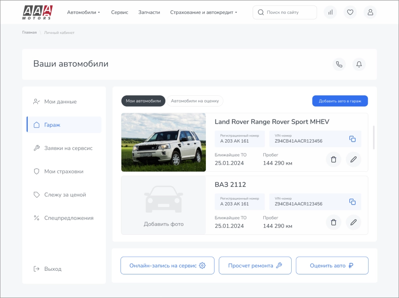Click the search magnifier icon
Image resolution: width=399 pixels, height=298 pixels.
(x=261, y=12)
